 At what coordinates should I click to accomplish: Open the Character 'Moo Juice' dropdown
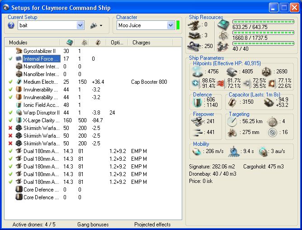(170, 25)
